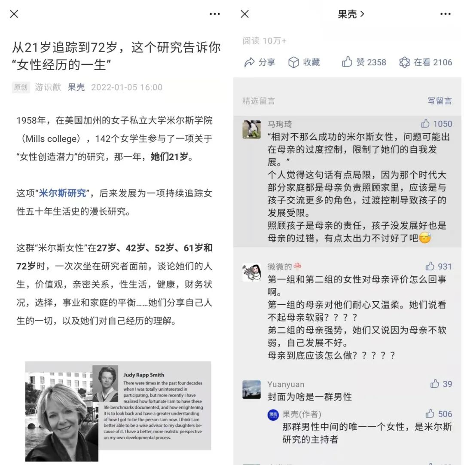464x465 pixels.
Task: Open the 米尔斯研究 hyperlink in the article
Action: click(63, 193)
